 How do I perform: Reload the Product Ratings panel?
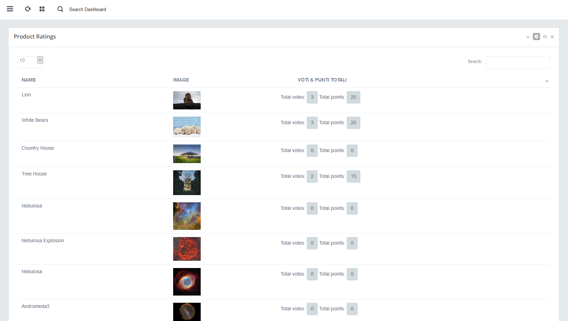click(x=545, y=37)
